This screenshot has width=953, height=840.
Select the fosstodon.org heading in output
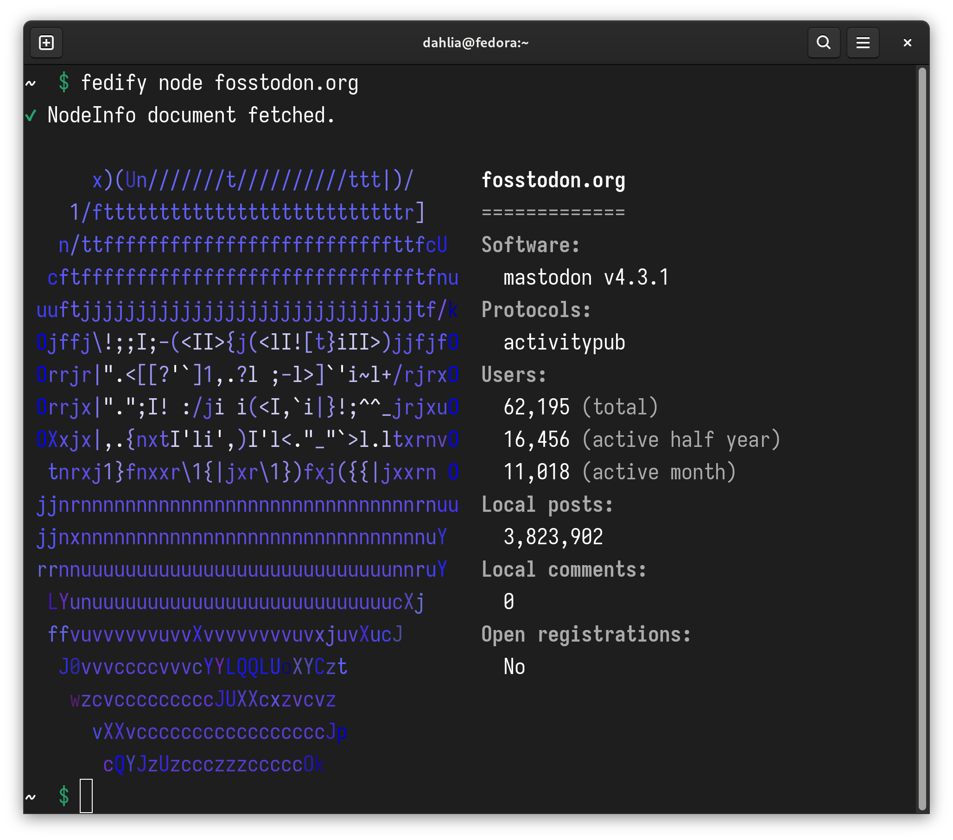pos(553,180)
